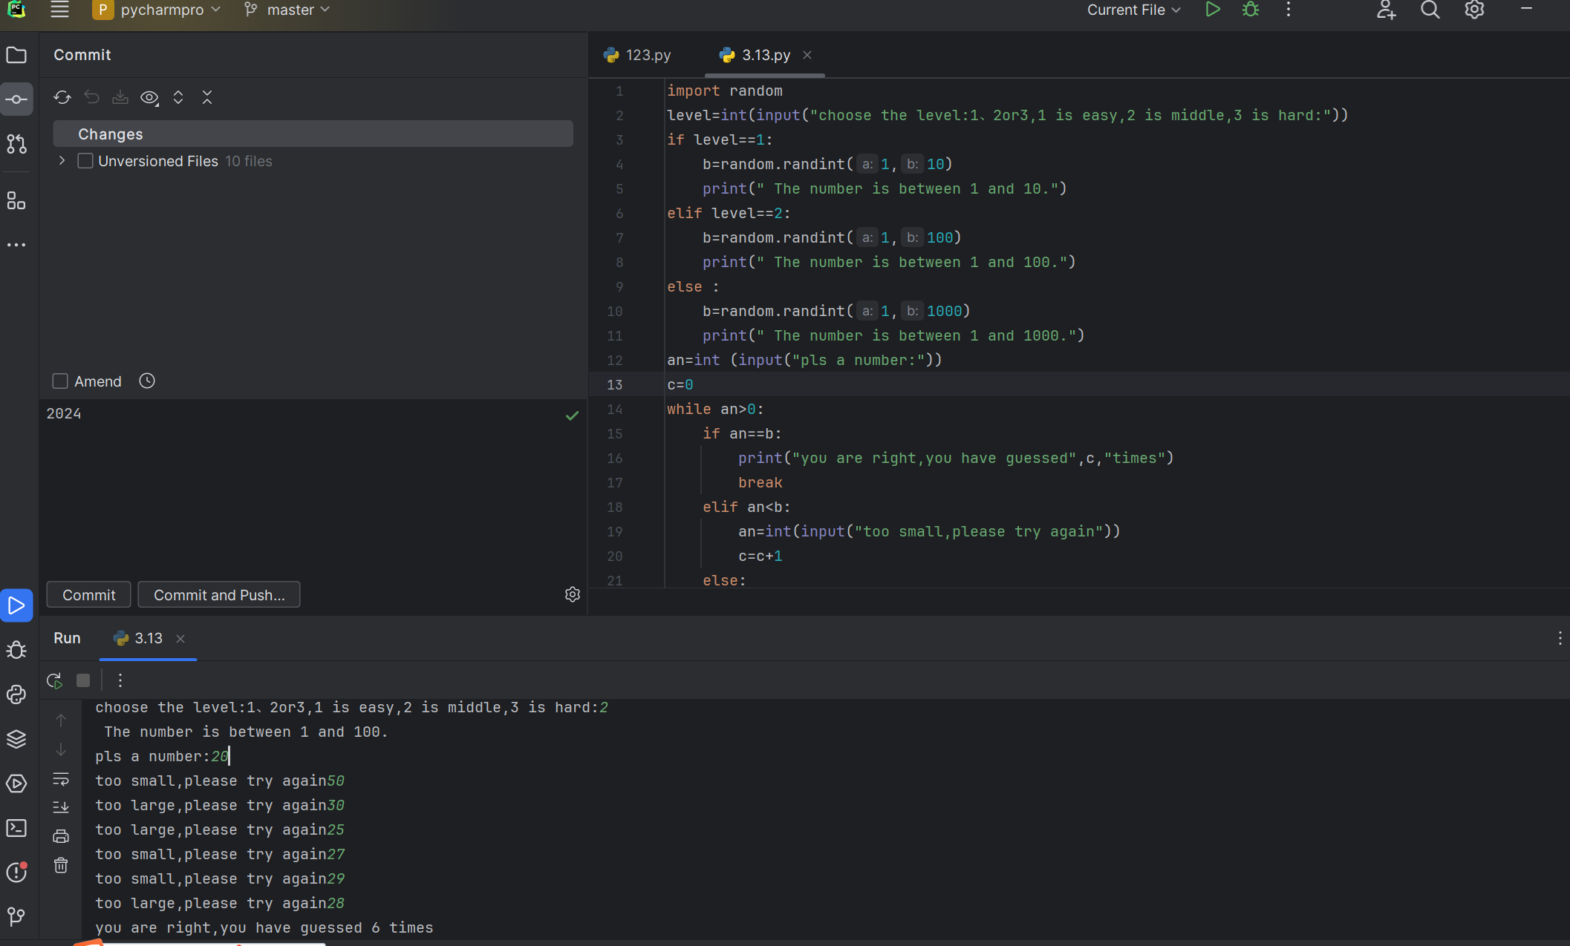Screen dimensions: 1570x946
Task: Click the Debug bug icon in top toolbar
Action: [x=1251, y=10]
